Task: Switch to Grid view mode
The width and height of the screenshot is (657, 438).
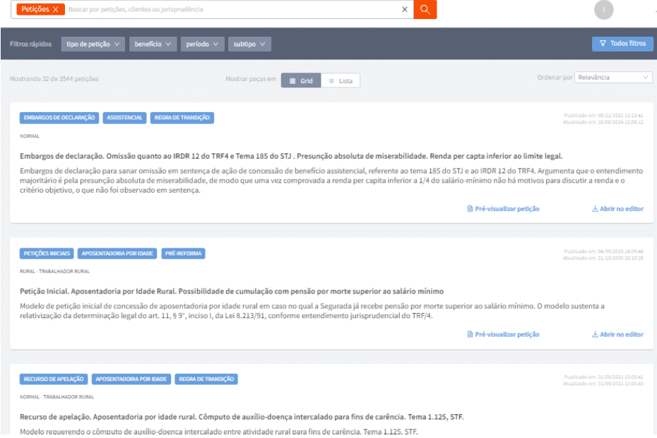Action: click(x=301, y=80)
